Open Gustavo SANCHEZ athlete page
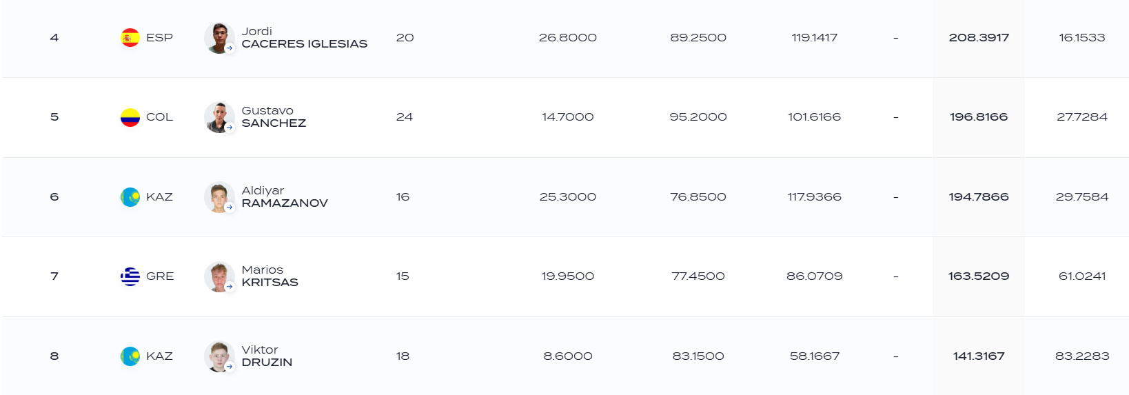 click(274, 117)
